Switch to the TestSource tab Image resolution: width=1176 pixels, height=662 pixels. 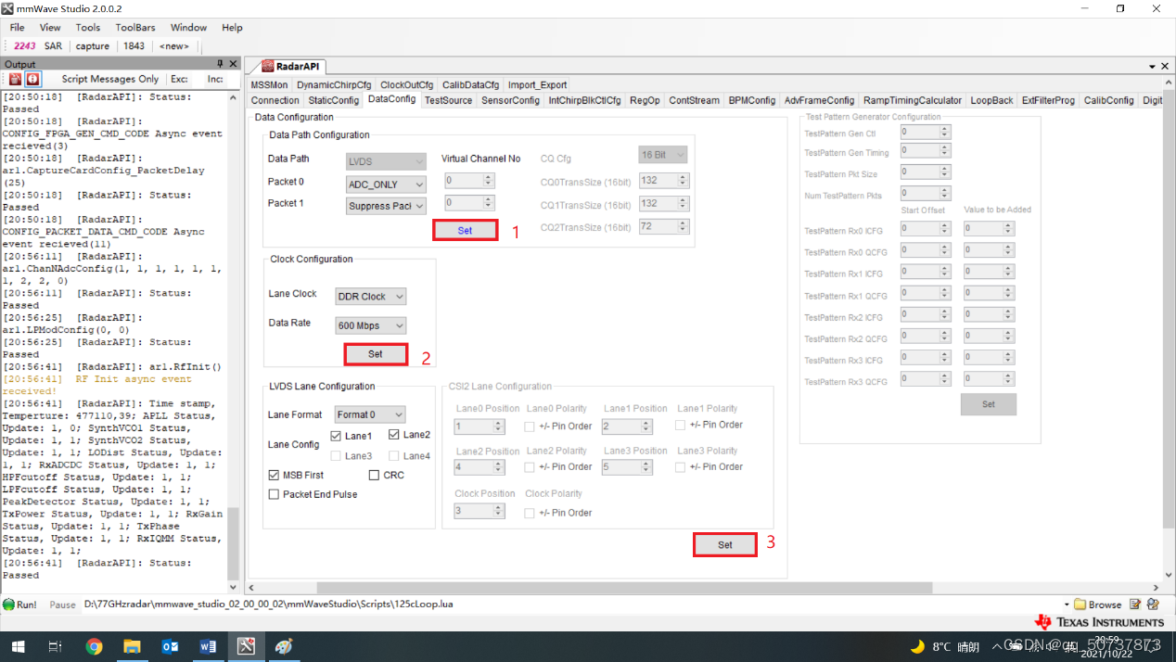(449, 100)
